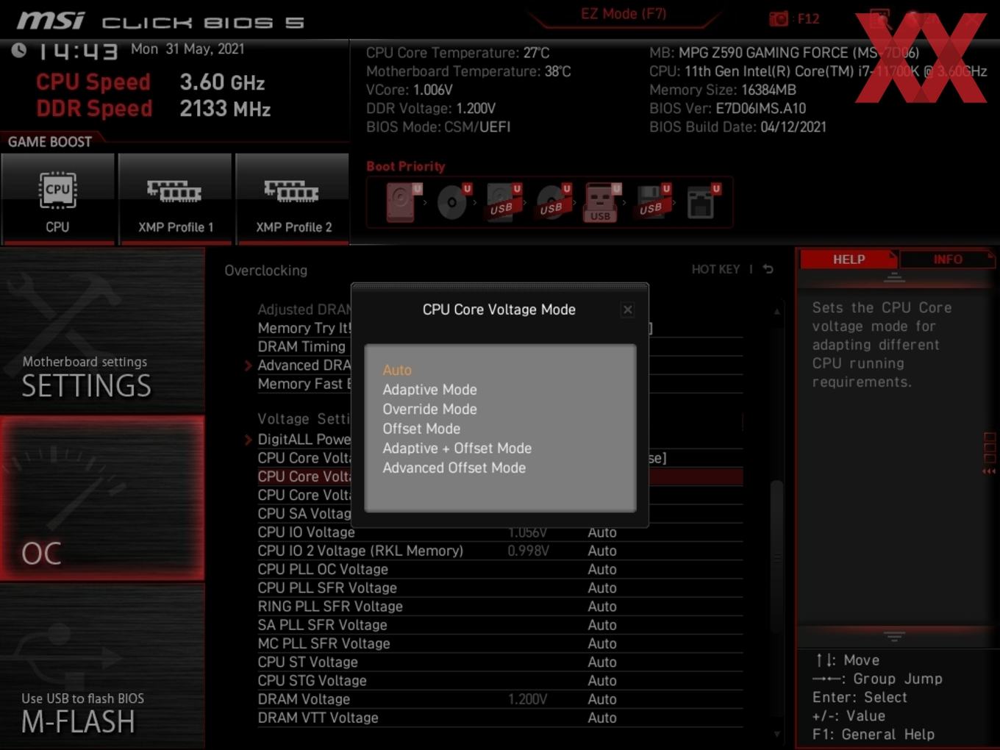Click Auto value for CPU IO Voltage

(x=601, y=532)
